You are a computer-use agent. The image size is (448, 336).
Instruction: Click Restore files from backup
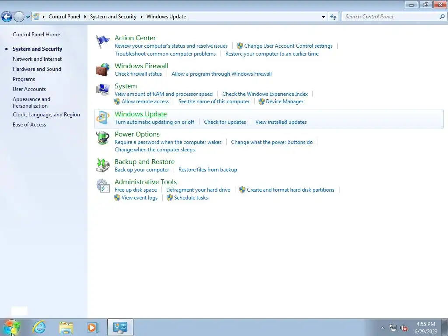point(208,170)
